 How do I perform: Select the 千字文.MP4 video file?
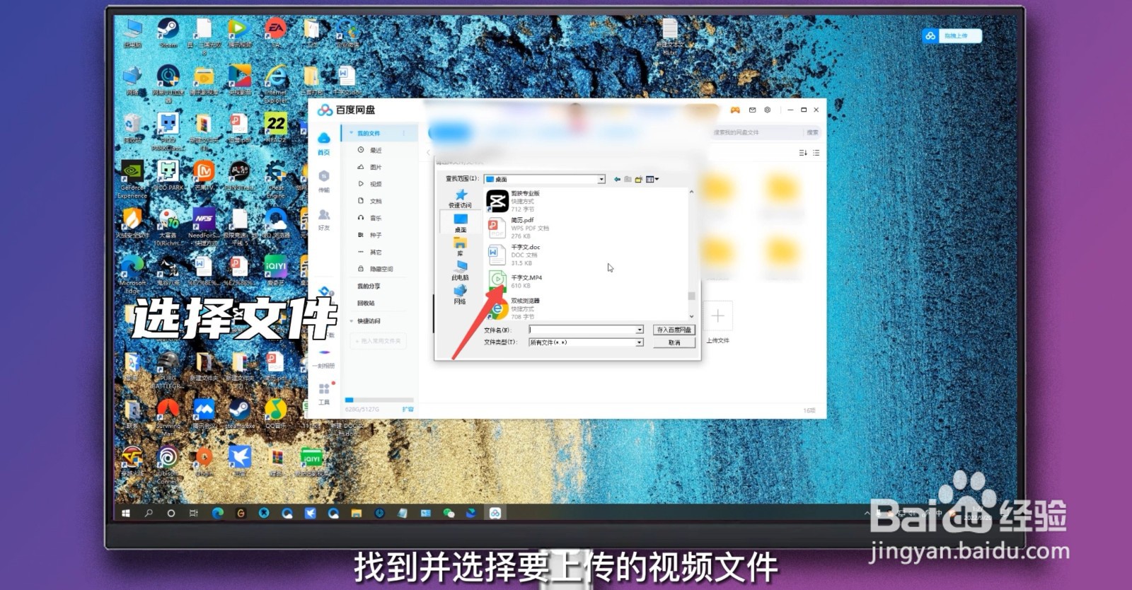[515, 281]
